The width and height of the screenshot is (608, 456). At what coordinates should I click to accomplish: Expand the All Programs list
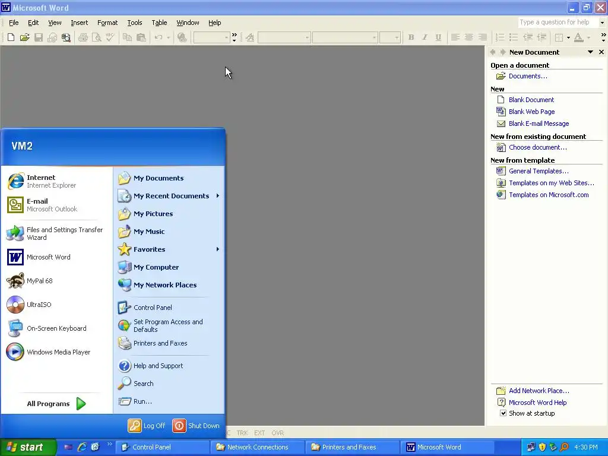(x=56, y=404)
